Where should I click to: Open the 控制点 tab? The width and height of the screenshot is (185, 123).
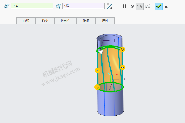click(66, 21)
